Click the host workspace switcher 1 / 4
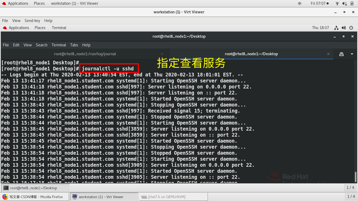 [351, 197]
